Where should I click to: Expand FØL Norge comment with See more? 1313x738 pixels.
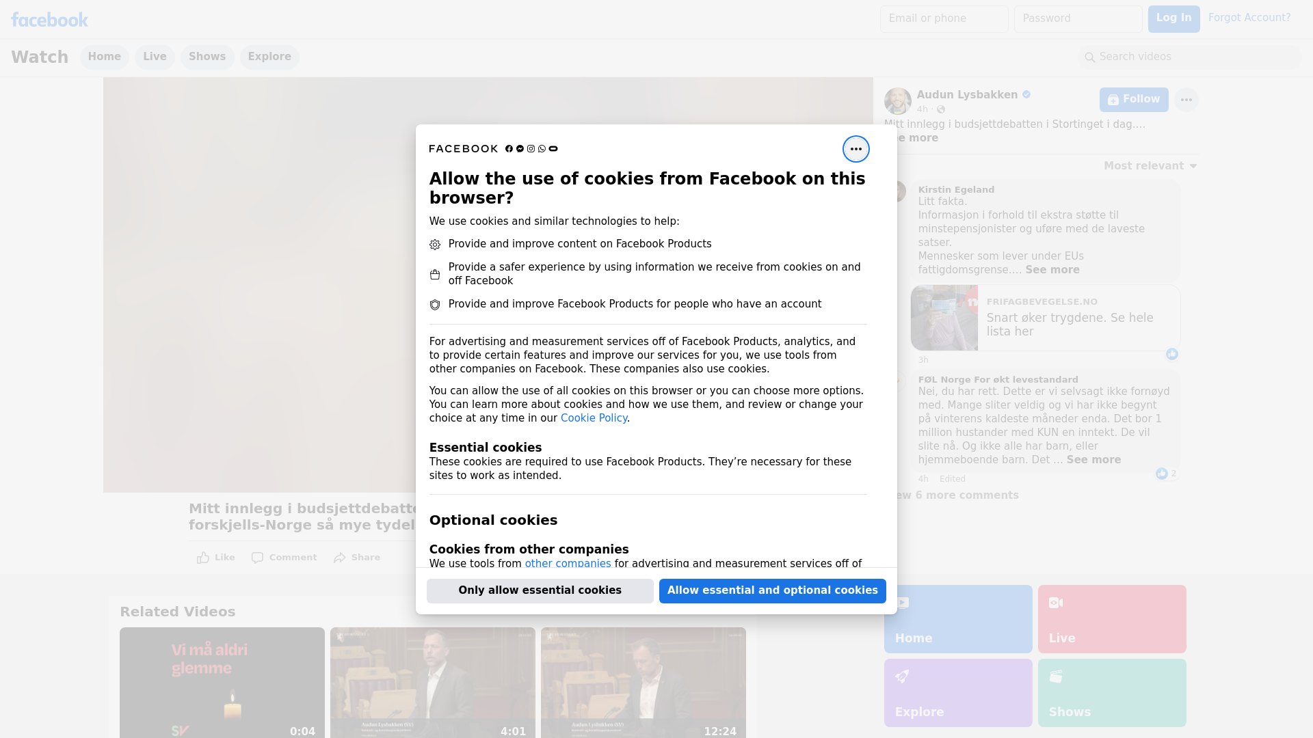(1093, 460)
